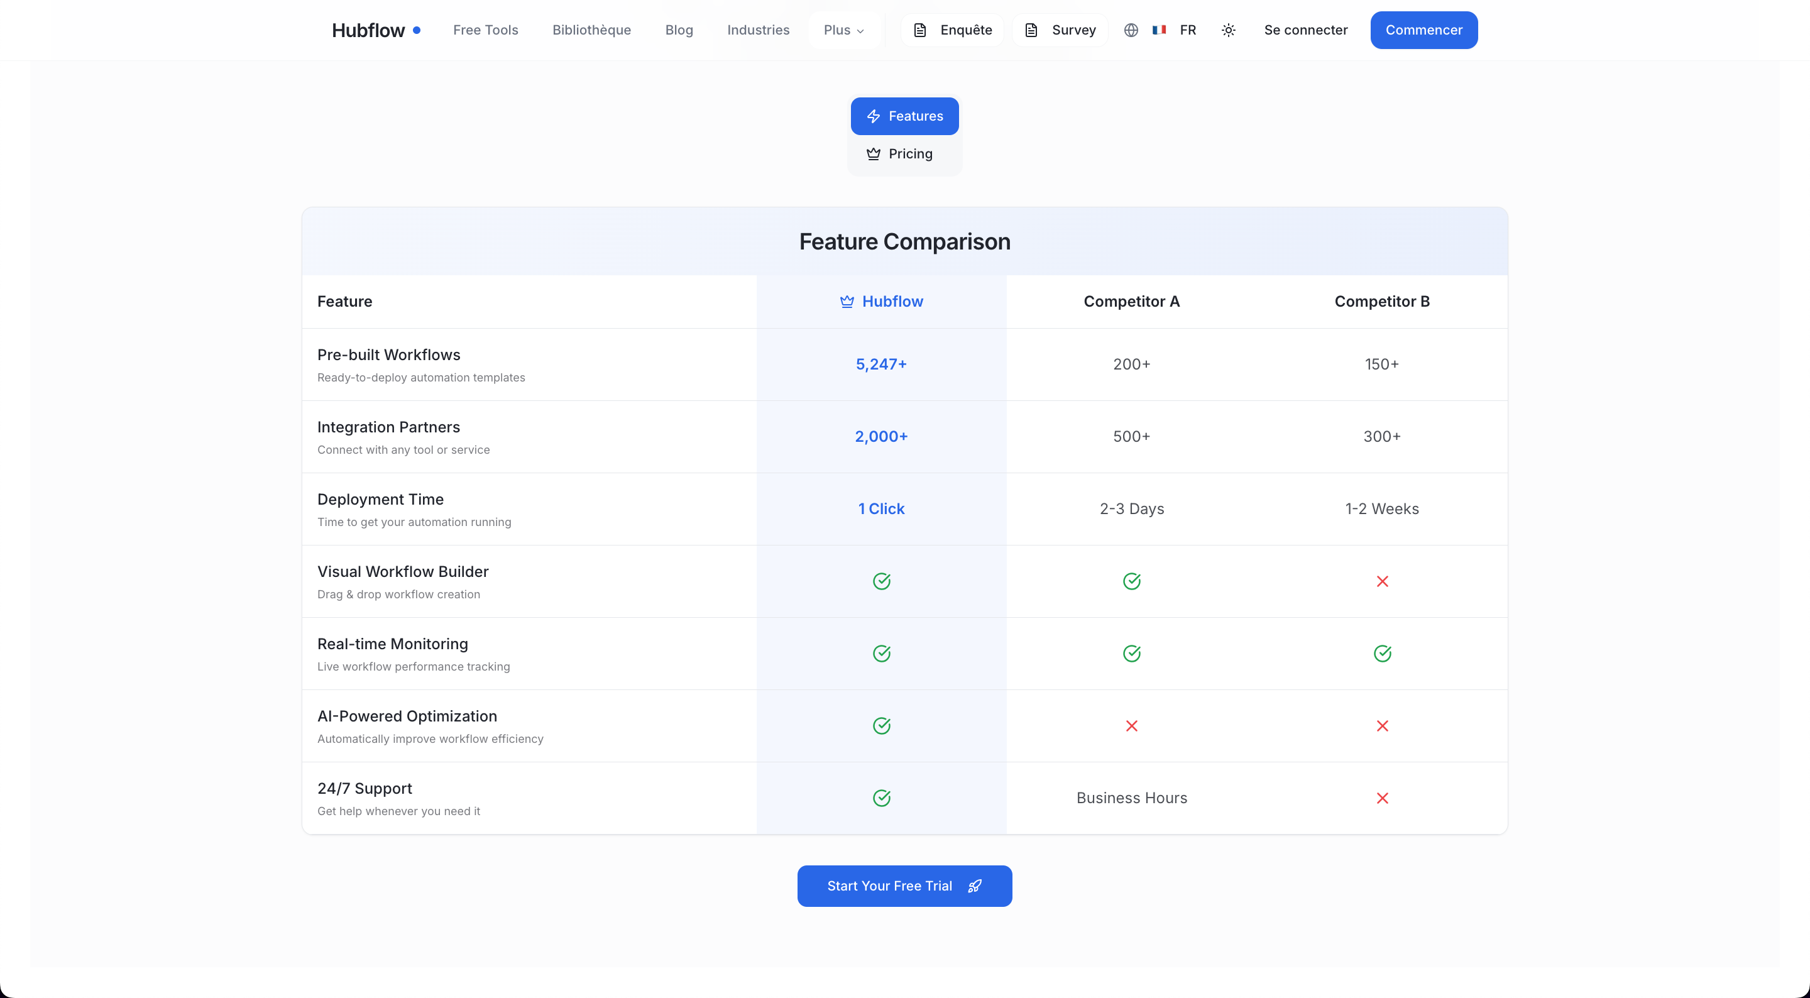Click the French flag icon
This screenshot has height=998, width=1810.
[x=1159, y=30]
